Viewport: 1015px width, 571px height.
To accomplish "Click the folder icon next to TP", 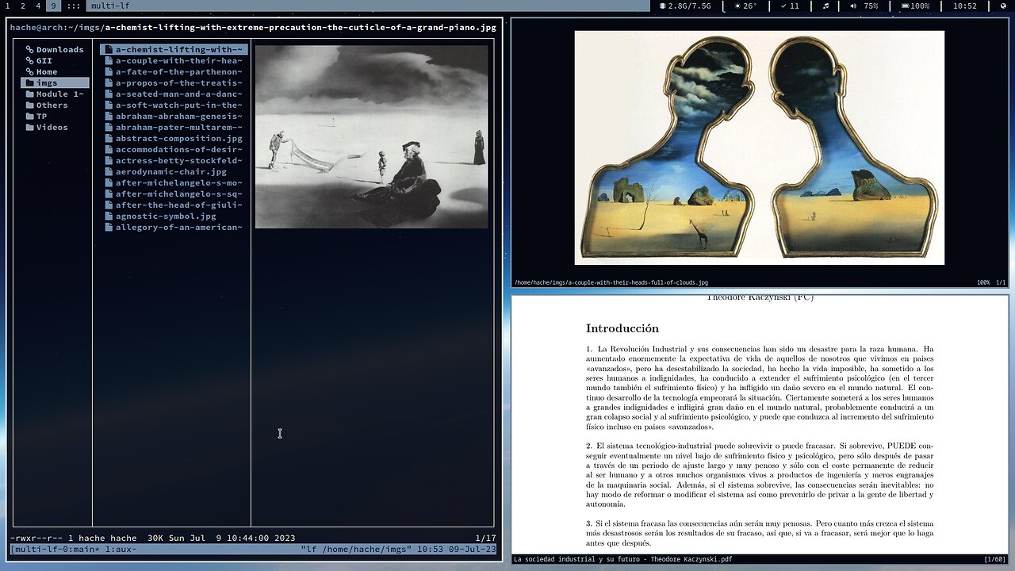I will point(29,116).
